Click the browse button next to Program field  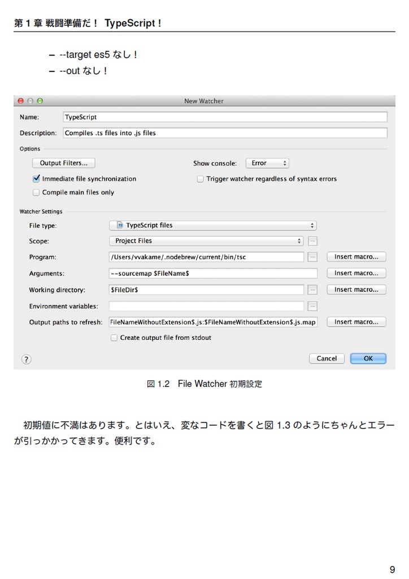pos(312,257)
